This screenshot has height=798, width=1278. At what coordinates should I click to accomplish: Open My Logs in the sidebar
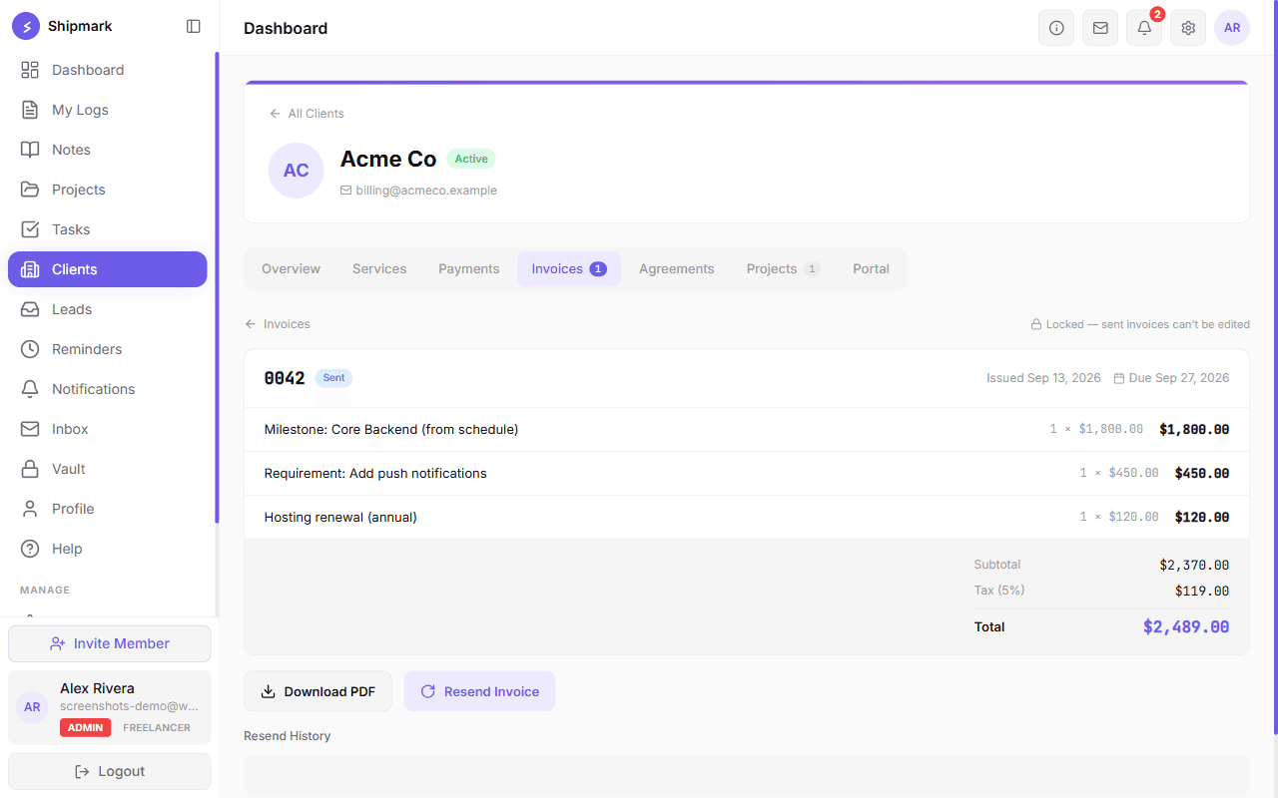[x=108, y=110]
